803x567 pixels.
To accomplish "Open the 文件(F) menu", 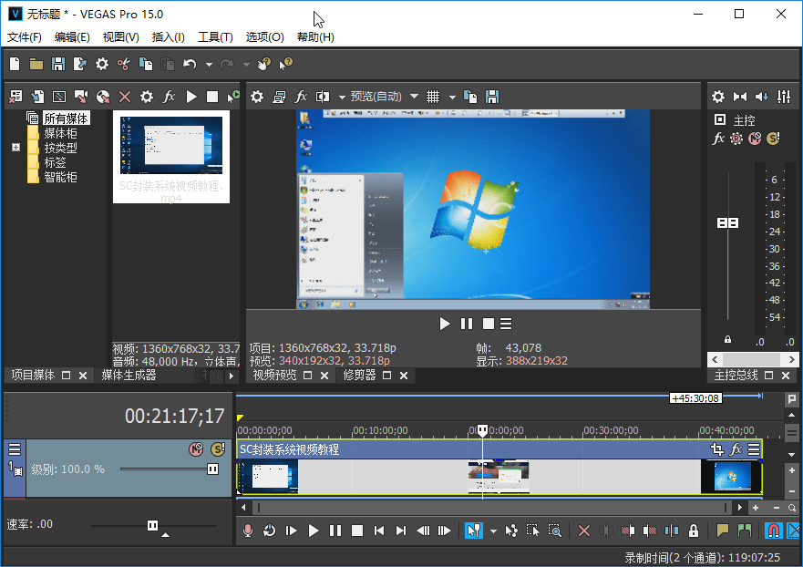I will (24, 36).
